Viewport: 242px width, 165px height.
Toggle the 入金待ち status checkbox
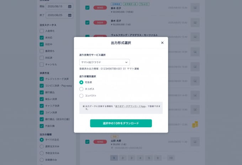coord(42,31)
